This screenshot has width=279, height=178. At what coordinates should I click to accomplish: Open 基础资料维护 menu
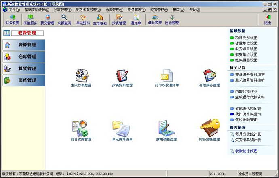tap(37, 10)
